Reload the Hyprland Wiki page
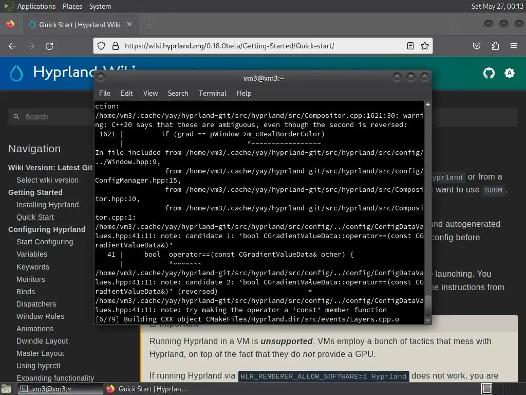This screenshot has height=395, width=526. point(49,46)
